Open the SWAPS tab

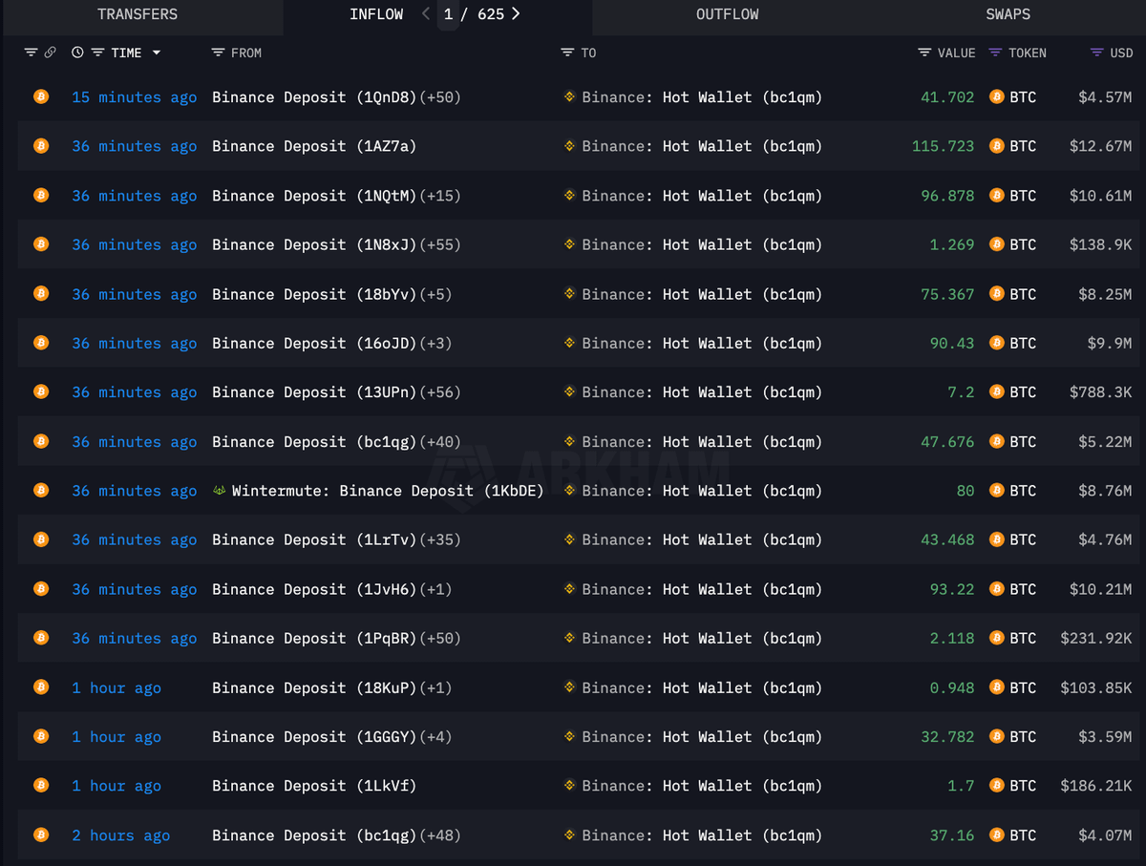pos(1008,14)
